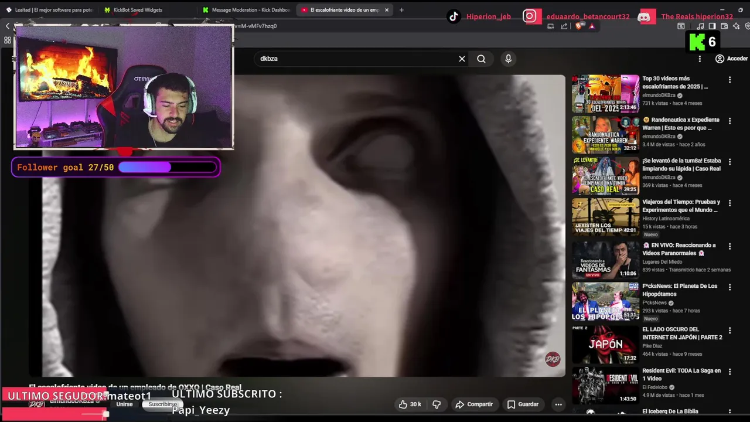This screenshot has height=422, width=750.
Task: Open F*cksNews El Planeta De Los Hipopótamos
Action: 680,290
